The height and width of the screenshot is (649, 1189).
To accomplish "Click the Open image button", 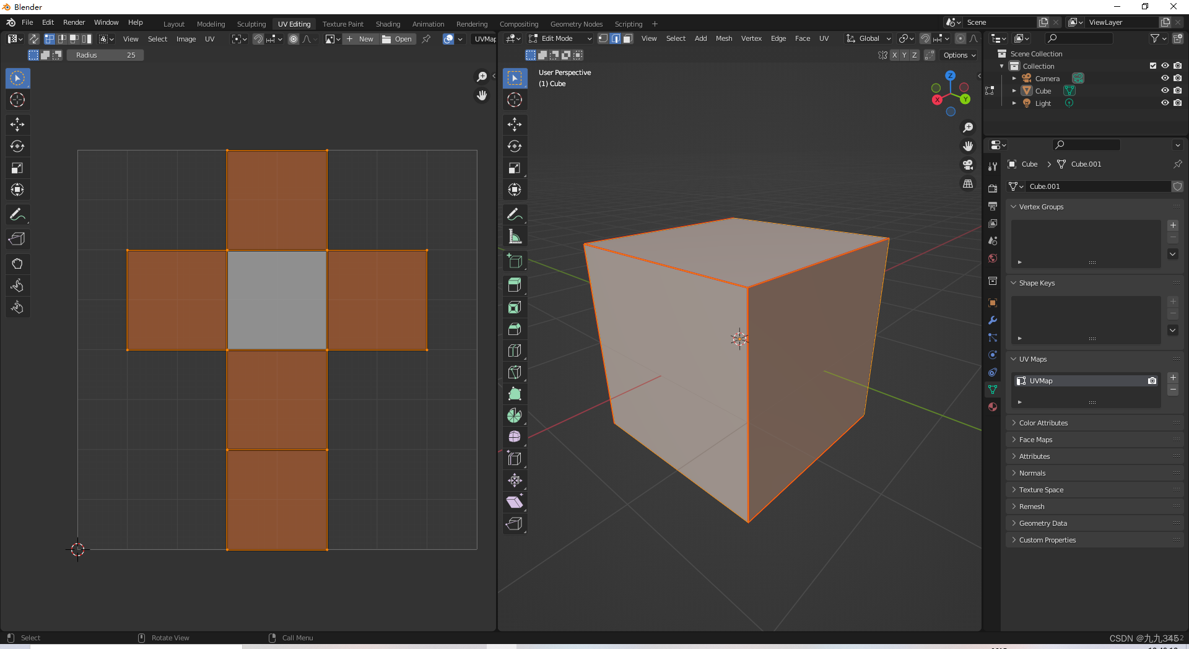I will (398, 39).
